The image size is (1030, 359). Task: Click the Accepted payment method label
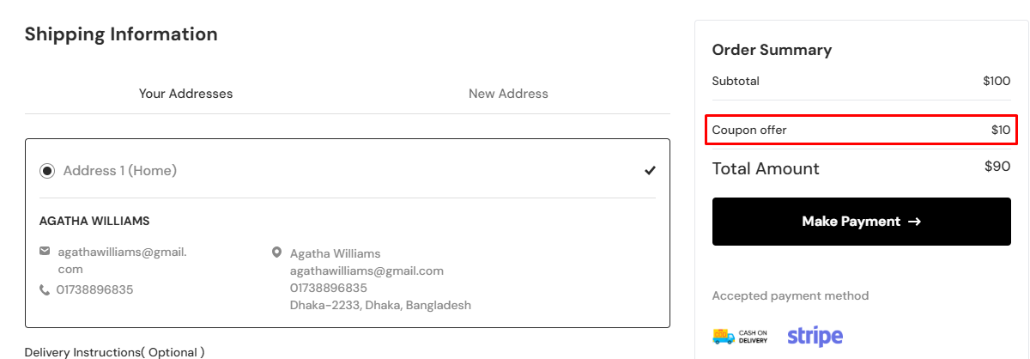pos(790,296)
